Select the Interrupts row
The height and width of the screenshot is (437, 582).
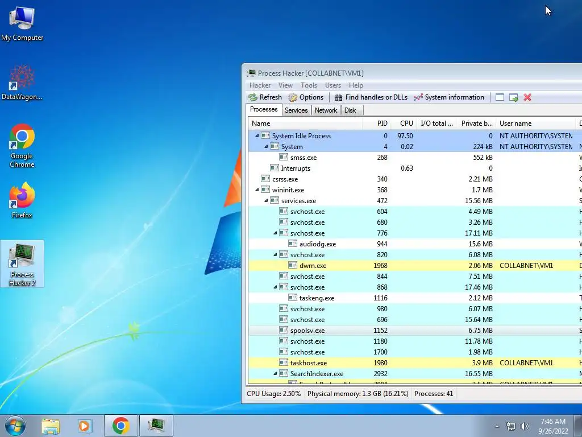[415, 168]
